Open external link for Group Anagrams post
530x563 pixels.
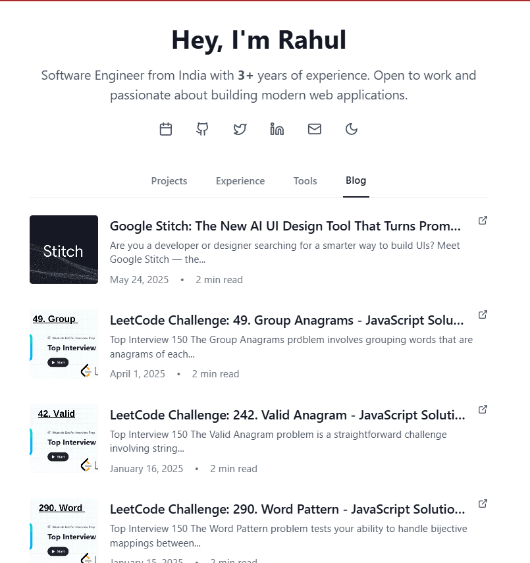(x=483, y=315)
